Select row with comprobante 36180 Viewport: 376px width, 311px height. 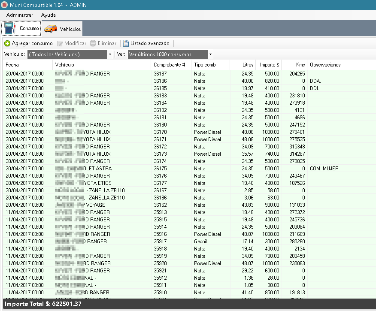(189, 124)
